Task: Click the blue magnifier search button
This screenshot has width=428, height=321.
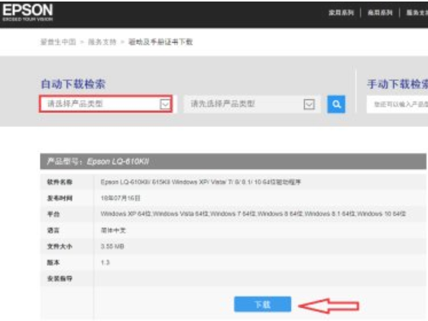Action: click(x=336, y=104)
